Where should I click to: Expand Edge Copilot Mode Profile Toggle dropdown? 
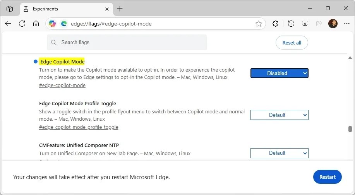pos(279,115)
